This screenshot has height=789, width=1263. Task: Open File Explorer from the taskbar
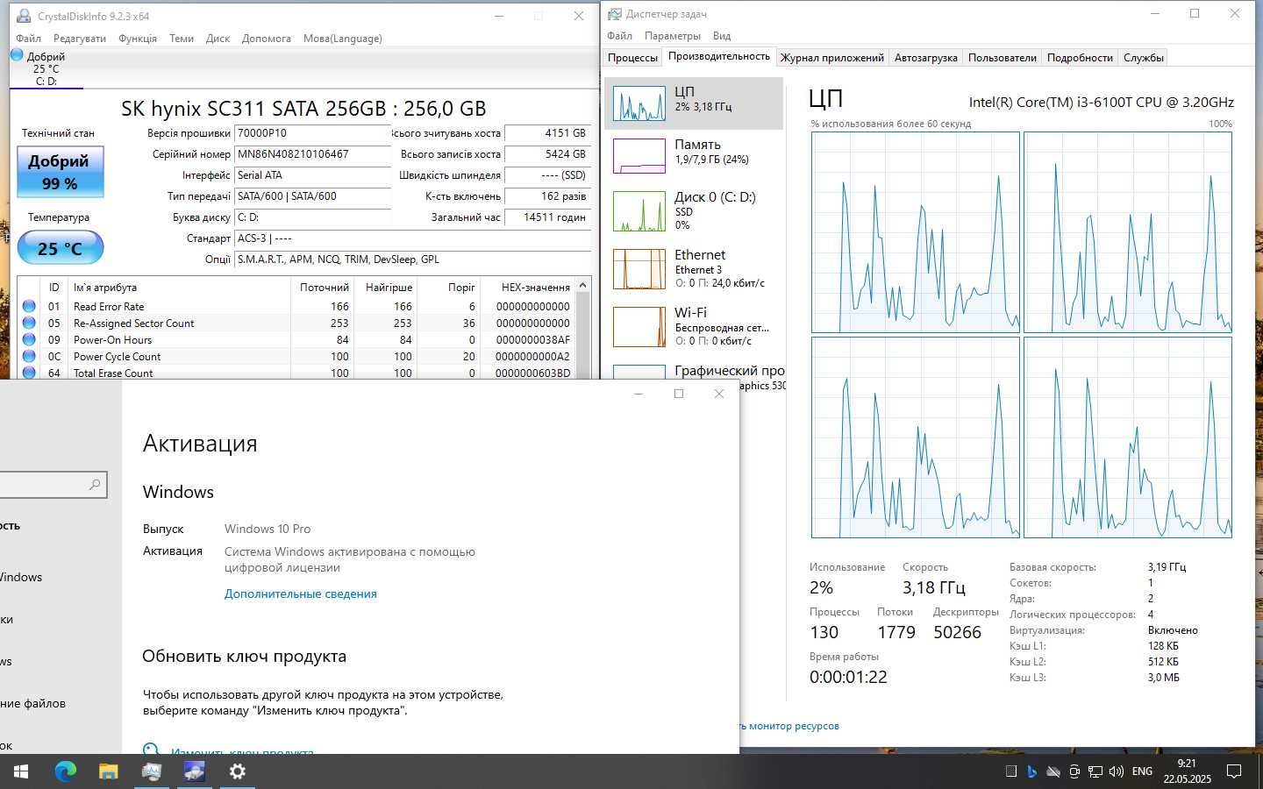[x=108, y=771]
